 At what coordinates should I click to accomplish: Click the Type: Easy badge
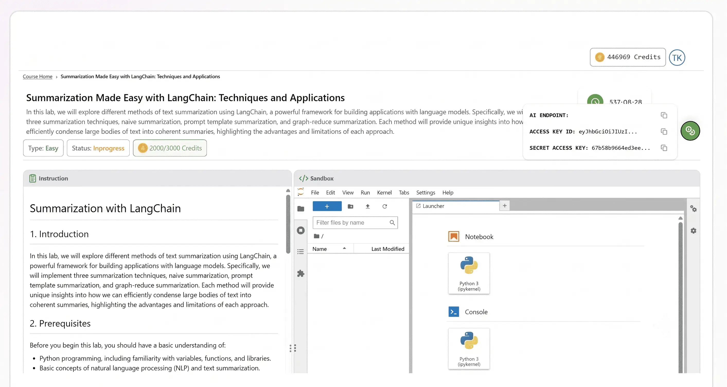click(43, 148)
